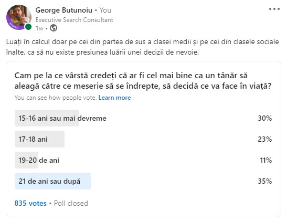Image resolution: width=287 pixels, height=222 pixels.
Task: Click the green online status dot
Action: point(28,27)
